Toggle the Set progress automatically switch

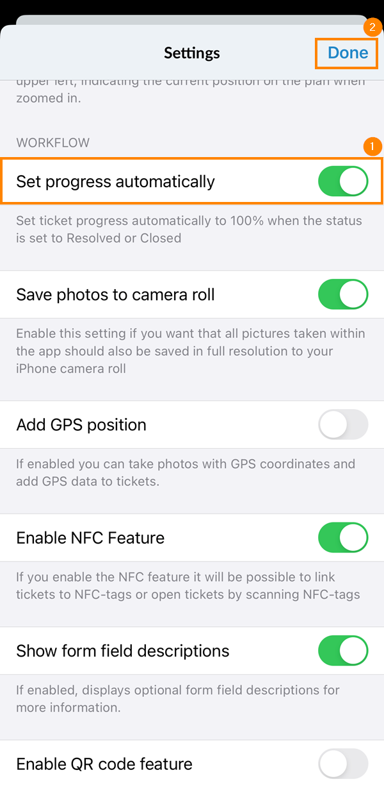click(343, 181)
